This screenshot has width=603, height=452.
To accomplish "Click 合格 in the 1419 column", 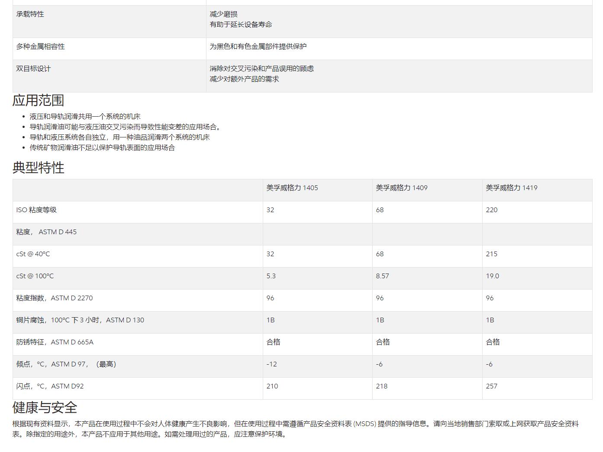I will tap(493, 342).
